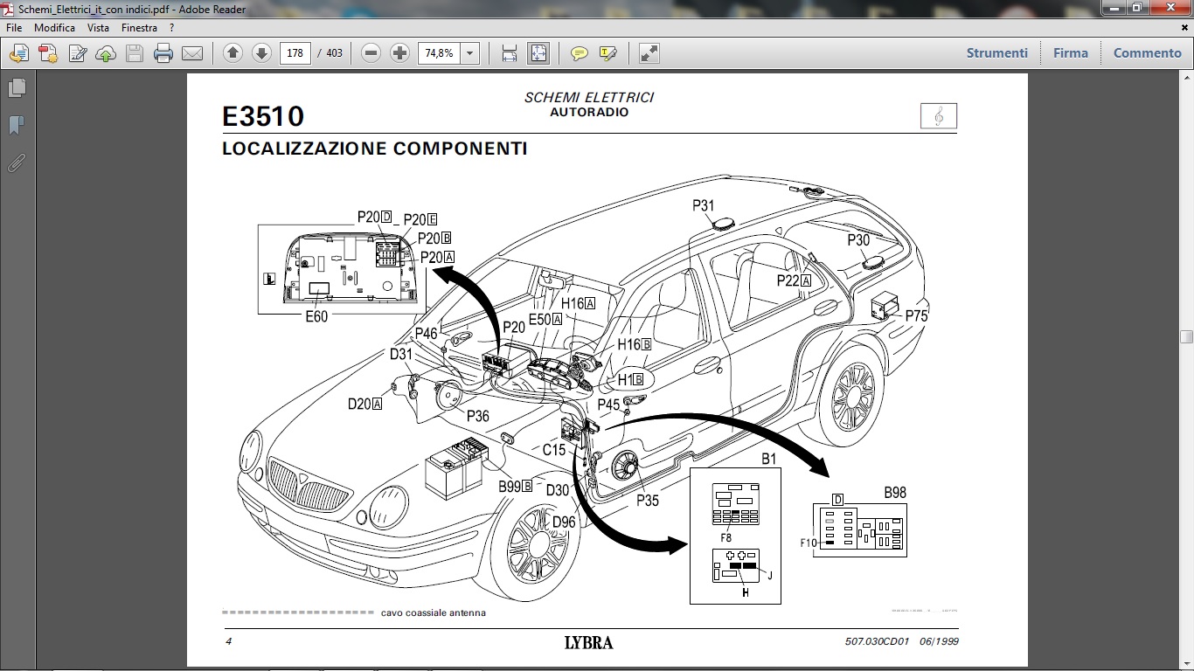Image resolution: width=1194 pixels, height=671 pixels.
Task: Open the Vista menu
Action: click(x=98, y=28)
